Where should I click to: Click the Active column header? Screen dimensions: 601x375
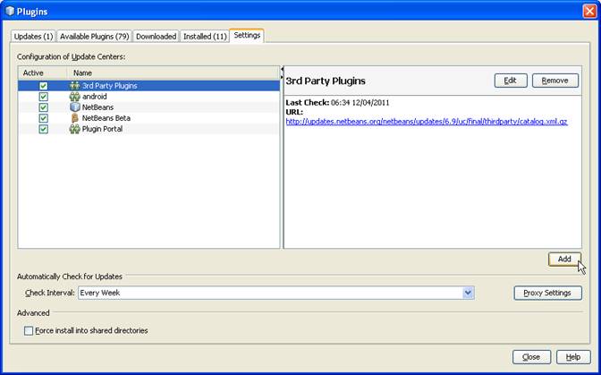pyautogui.click(x=42, y=72)
